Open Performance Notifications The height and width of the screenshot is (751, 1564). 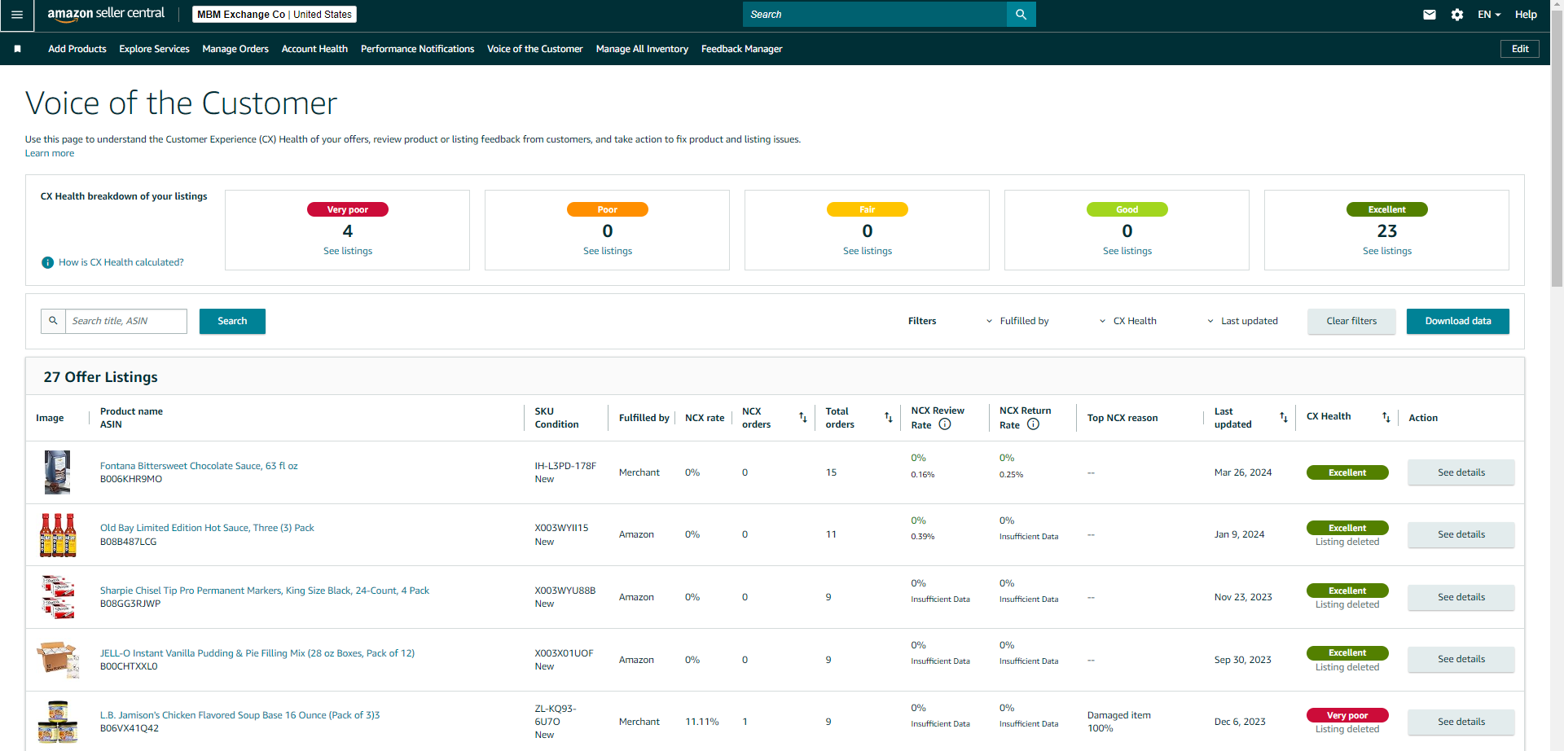[x=417, y=49]
